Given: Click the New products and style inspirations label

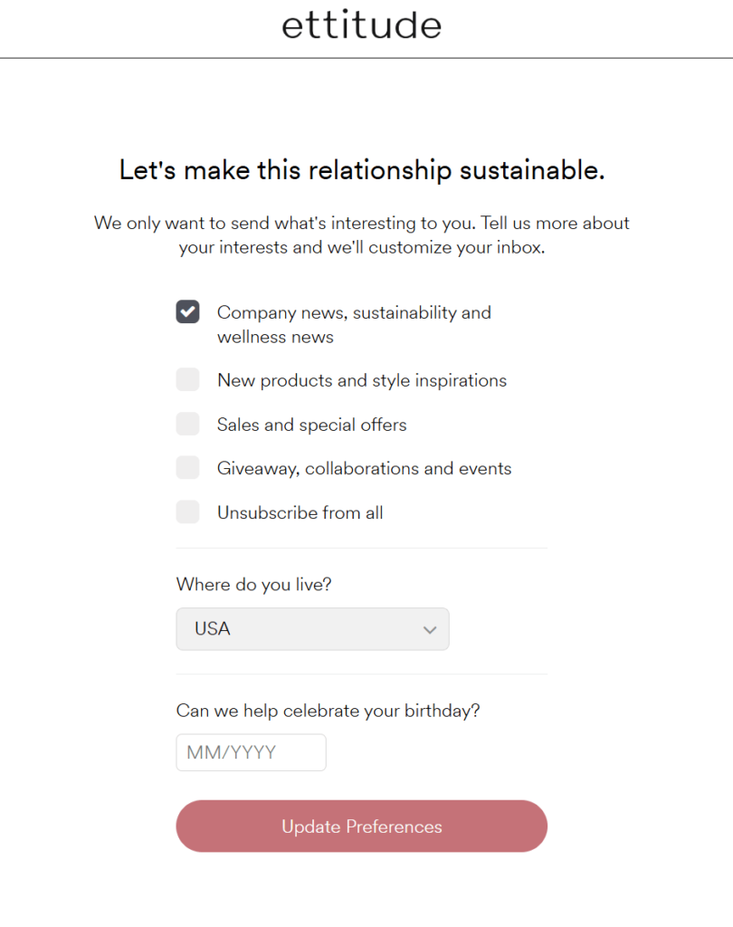Looking at the screenshot, I should click(361, 379).
